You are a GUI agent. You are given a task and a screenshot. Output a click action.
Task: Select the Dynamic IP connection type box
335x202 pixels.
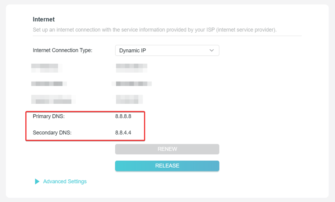click(161, 51)
